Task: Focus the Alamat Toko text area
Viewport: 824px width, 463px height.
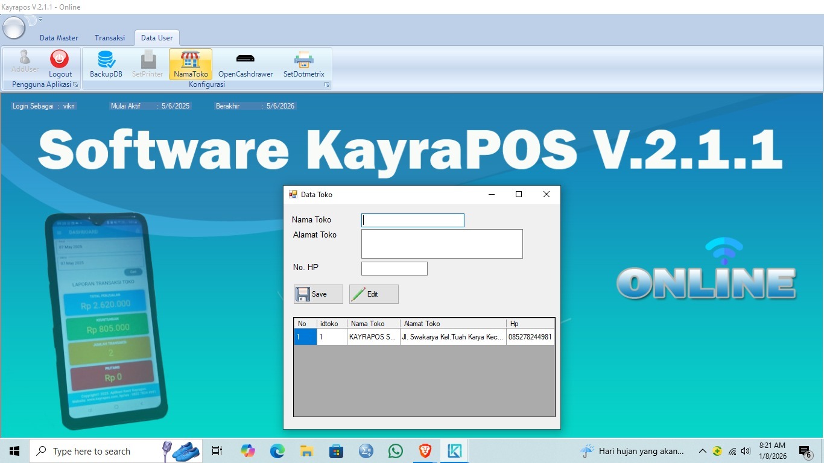Action: [442, 244]
